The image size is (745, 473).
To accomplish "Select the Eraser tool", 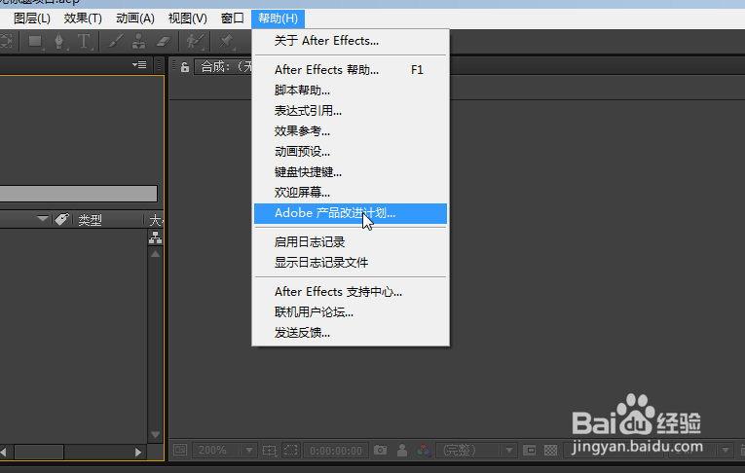I will (163, 42).
